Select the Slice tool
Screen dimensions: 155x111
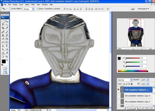(x=7, y=28)
